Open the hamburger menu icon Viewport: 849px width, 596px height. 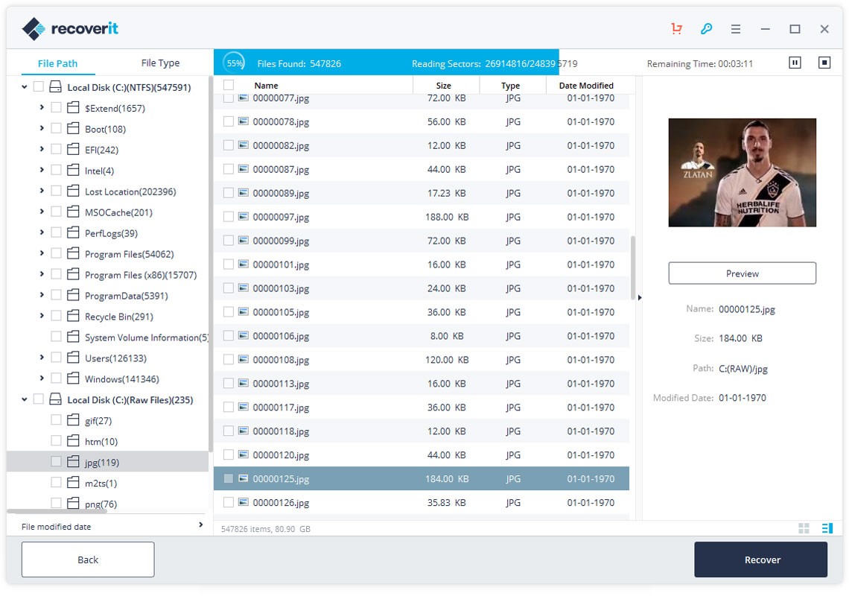pos(736,29)
